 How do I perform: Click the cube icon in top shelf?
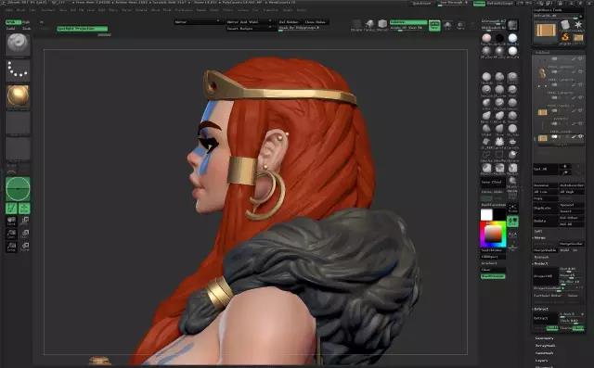pos(382,24)
